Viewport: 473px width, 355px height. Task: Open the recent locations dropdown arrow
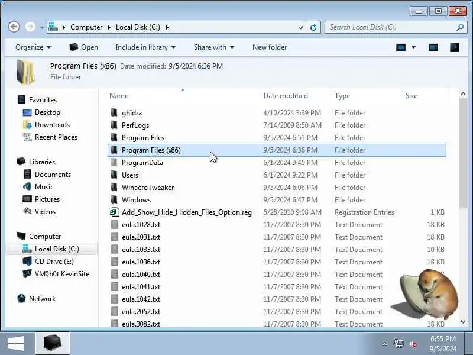42,27
